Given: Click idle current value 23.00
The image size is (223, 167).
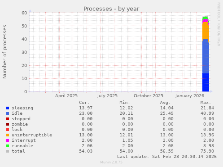Looking at the screenshot, I should (x=86, y=113).
